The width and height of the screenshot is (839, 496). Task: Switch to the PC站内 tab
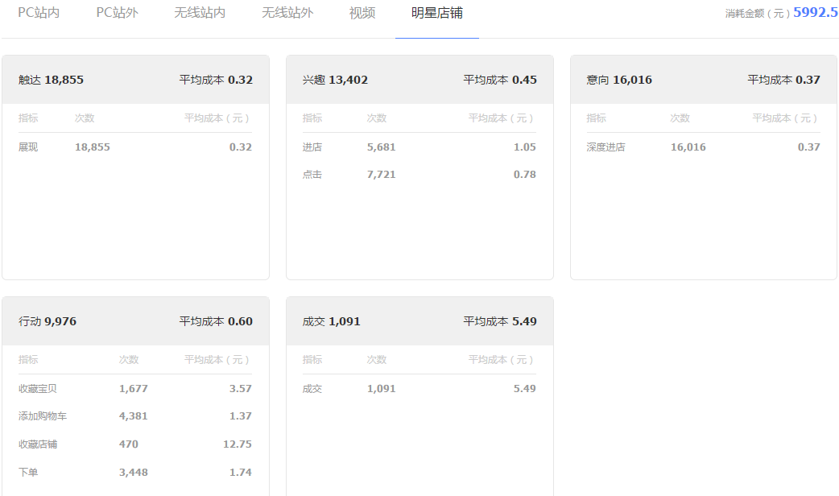(x=39, y=14)
